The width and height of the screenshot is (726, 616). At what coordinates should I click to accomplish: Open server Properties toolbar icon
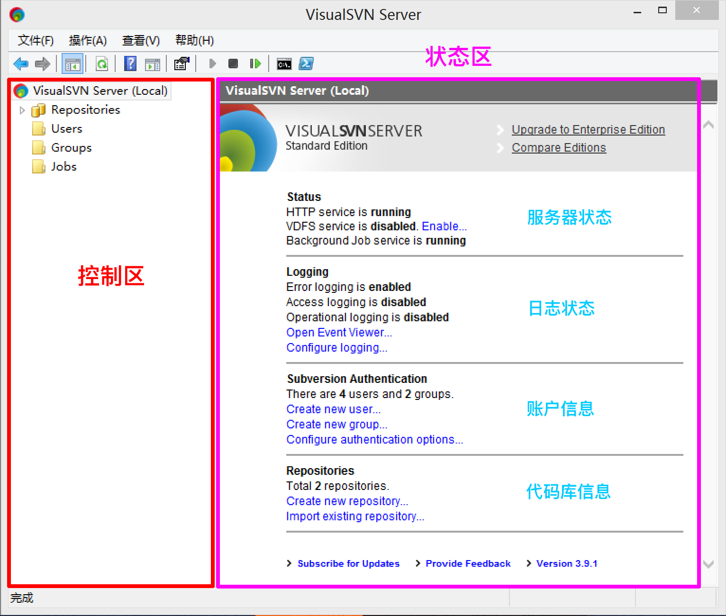point(181,63)
